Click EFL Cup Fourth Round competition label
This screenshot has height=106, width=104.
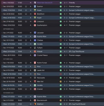pyautogui.click(x=77, y=104)
